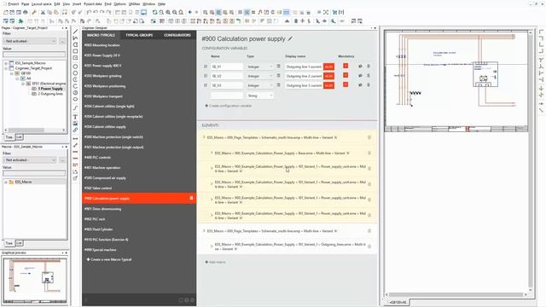Select the 1 Power Supply page in tree
The width and height of the screenshot is (546, 307).
50,89
